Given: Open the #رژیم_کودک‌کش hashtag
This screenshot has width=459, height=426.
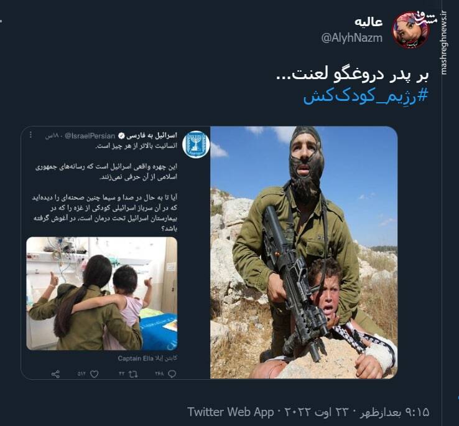Looking at the screenshot, I should coord(366,97).
